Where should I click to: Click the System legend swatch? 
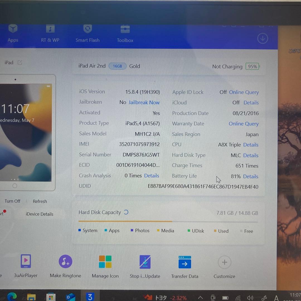pos(80,230)
